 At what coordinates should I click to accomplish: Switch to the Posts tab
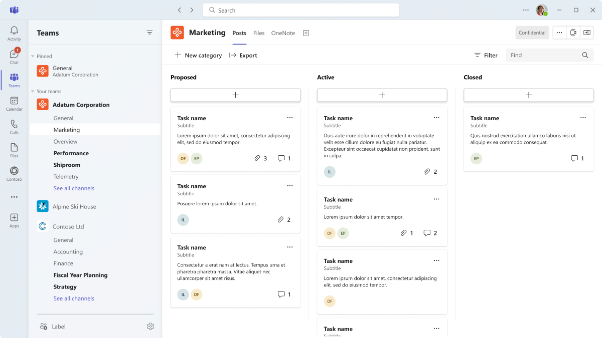[239, 33]
